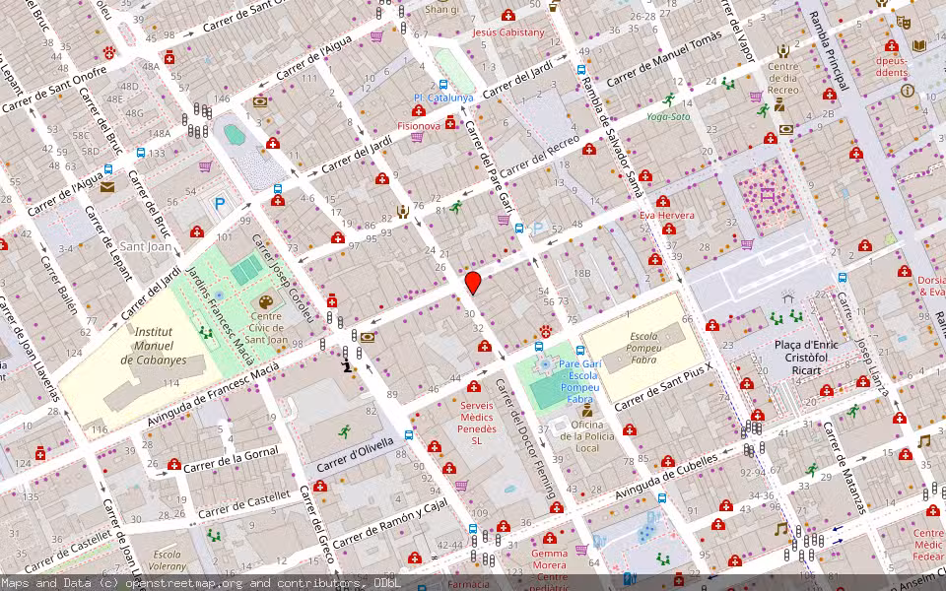Click the openstreetmap.org attribution text
Image resolution: width=946 pixels, height=591 pixels.
184,582
